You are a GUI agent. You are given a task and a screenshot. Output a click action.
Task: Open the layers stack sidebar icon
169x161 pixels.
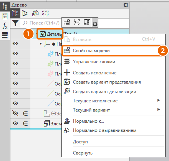pyautogui.click(x=5, y=35)
